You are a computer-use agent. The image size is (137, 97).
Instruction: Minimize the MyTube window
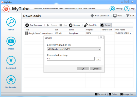tap(122, 2)
